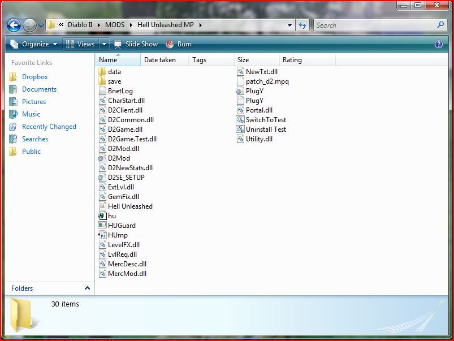Image resolution: width=454 pixels, height=341 pixels.
Task: Select the Portal.dll file icon
Action: (240, 110)
